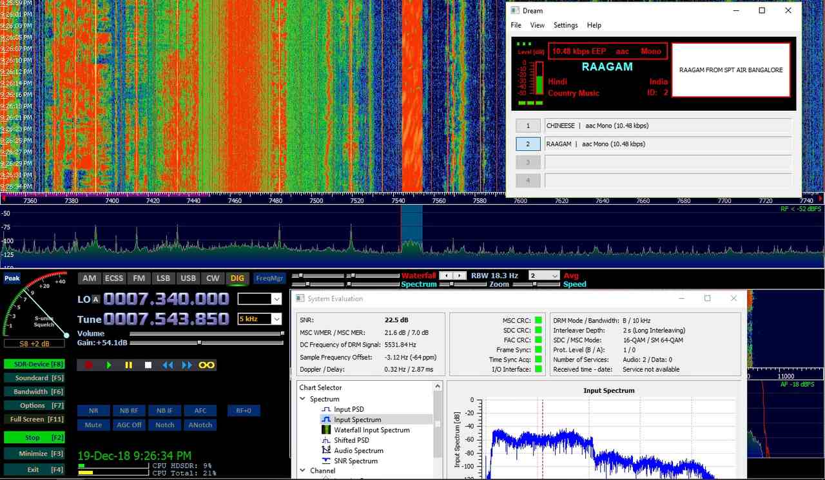Fast forward using the blue double-right arrows
825x480 pixels.
[x=187, y=365]
